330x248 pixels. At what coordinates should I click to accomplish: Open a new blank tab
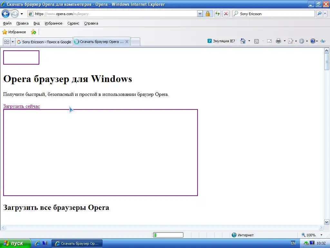tap(136, 42)
